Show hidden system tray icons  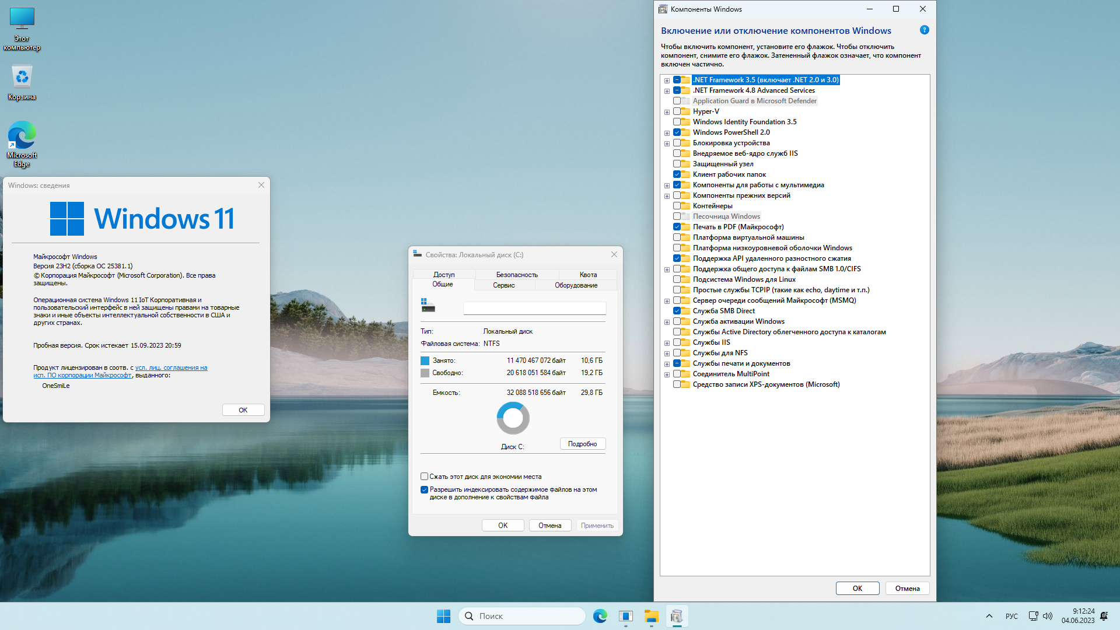989,616
